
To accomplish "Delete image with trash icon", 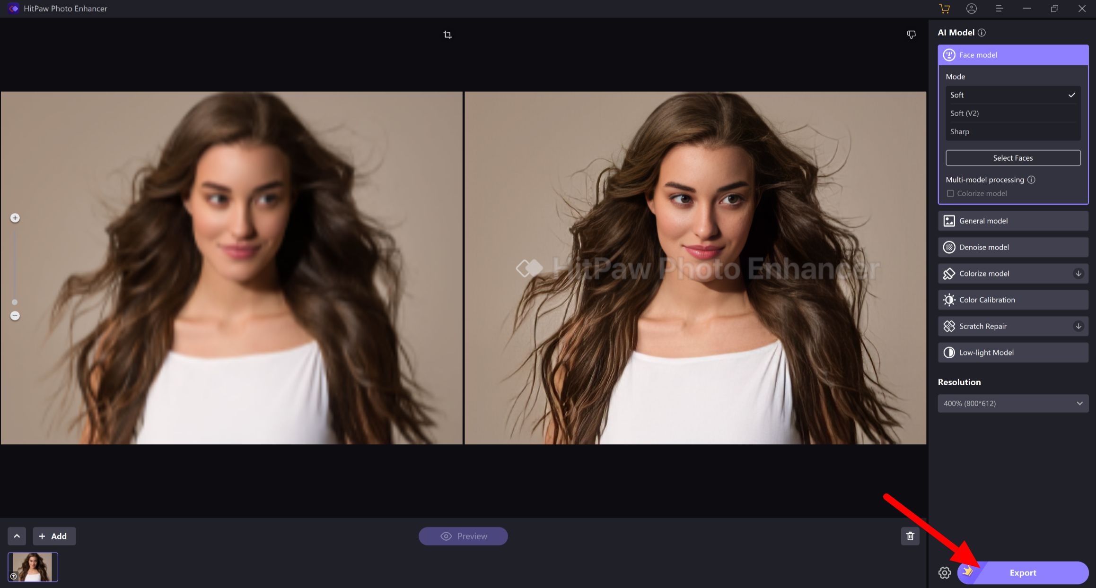I will [x=910, y=536].
